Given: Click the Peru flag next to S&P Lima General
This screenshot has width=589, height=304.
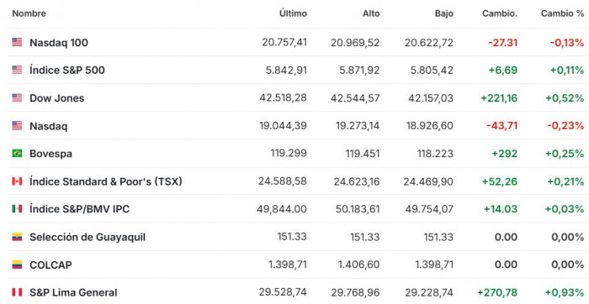Looking at the screenshot, I should [x=17, y=292].
